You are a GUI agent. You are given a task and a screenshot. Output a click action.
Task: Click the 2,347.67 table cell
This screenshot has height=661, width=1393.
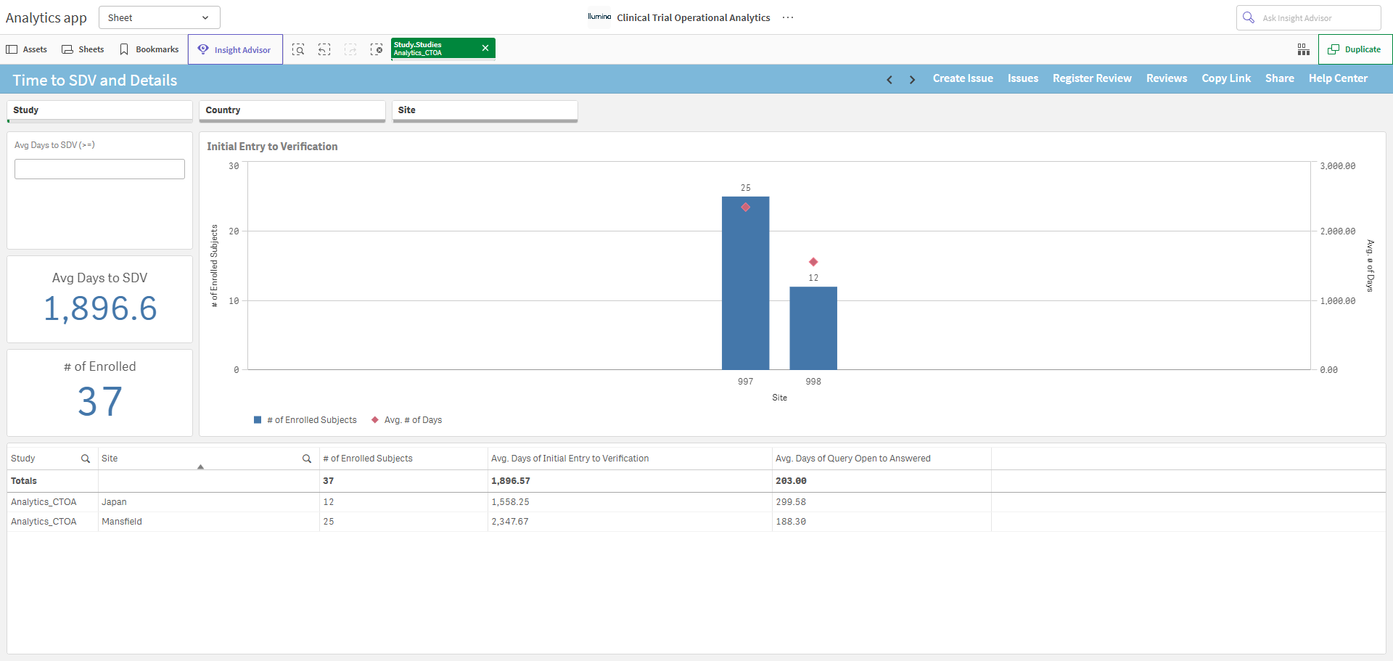click(x=510, y=522)
